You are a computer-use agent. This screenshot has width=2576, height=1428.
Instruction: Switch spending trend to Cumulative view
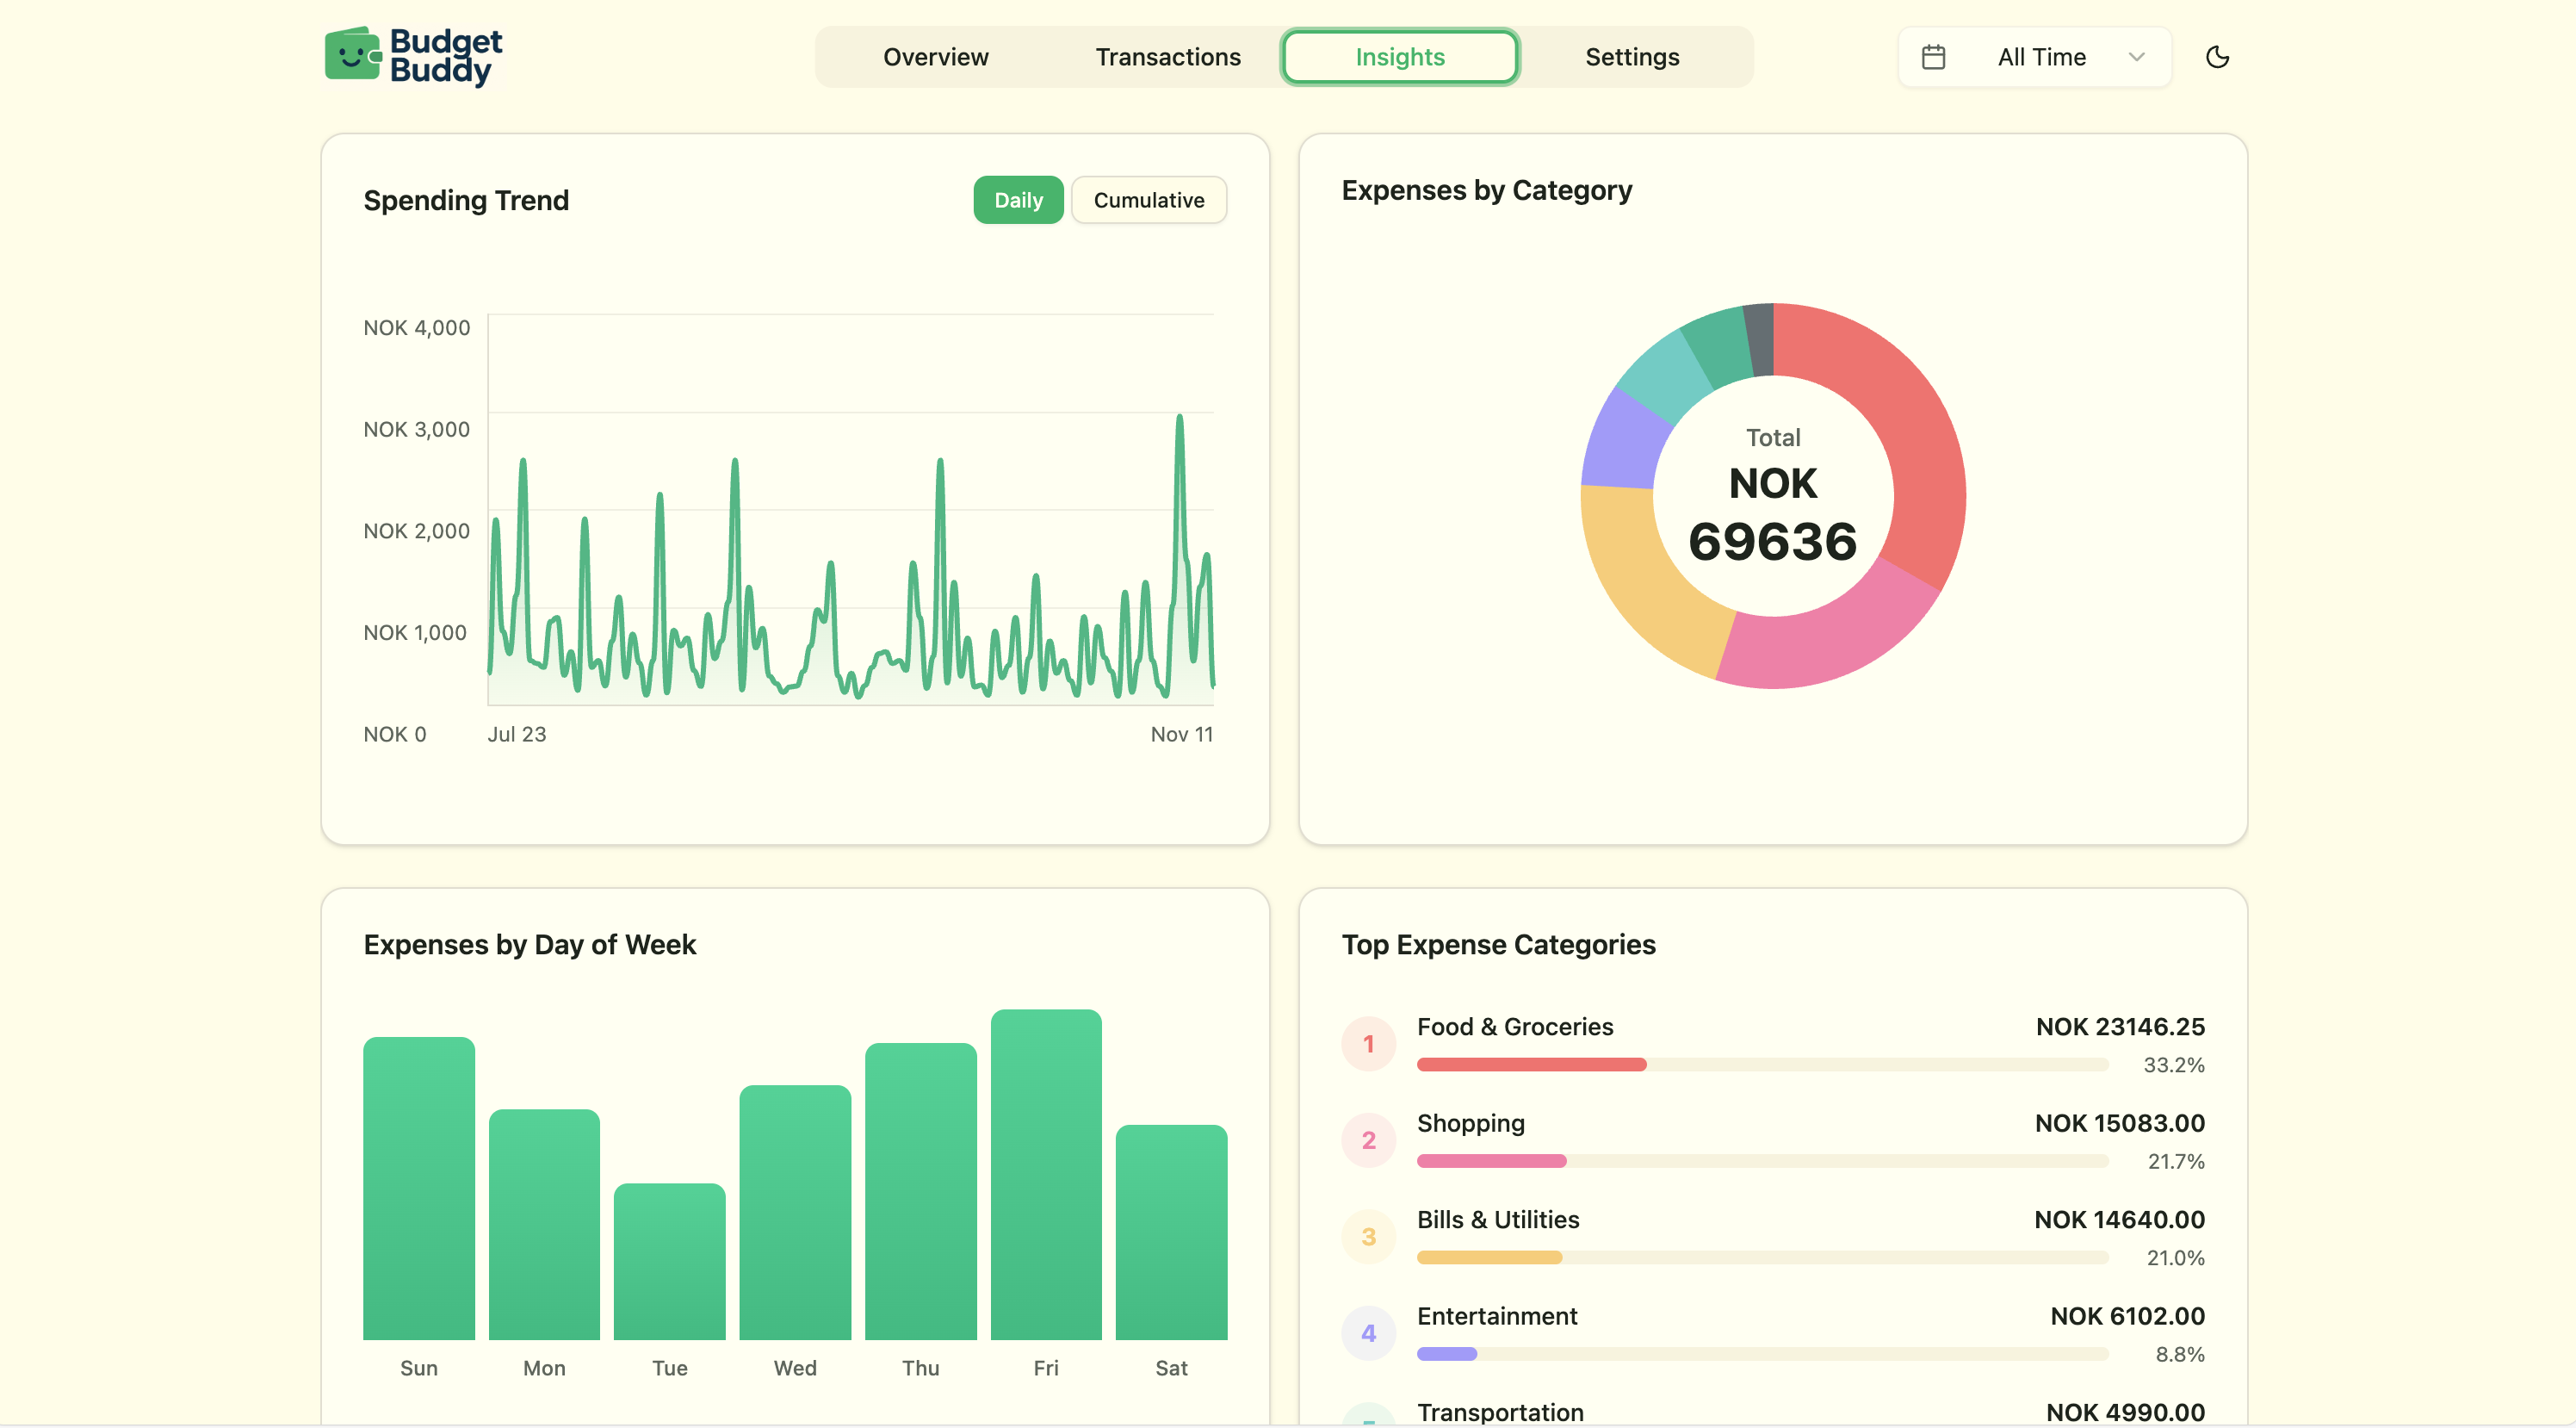tap(1148, 199)
